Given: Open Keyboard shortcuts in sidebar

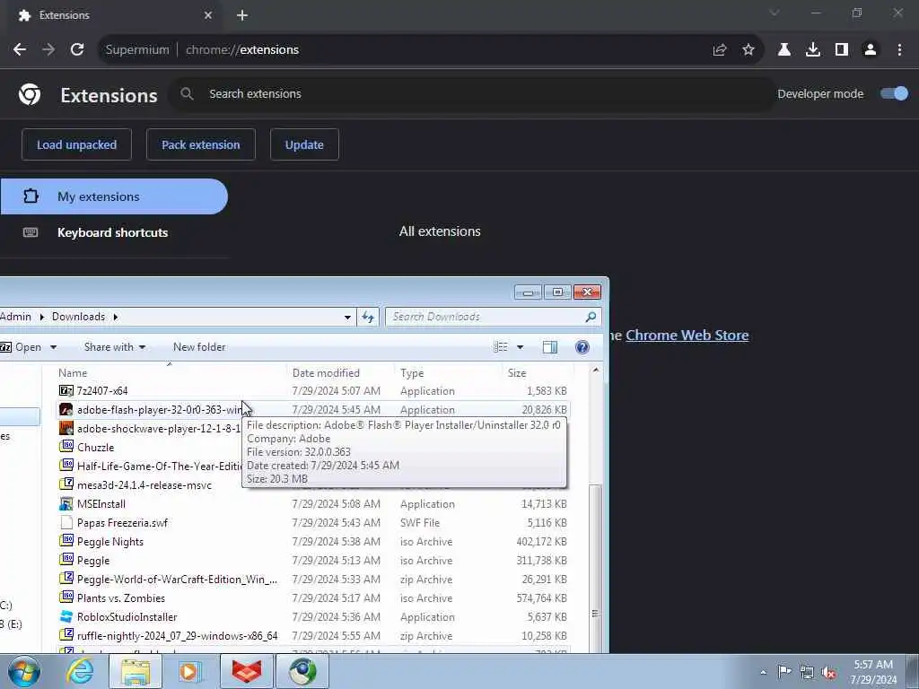Looking at the screenshot, I should tap(112, 232).
